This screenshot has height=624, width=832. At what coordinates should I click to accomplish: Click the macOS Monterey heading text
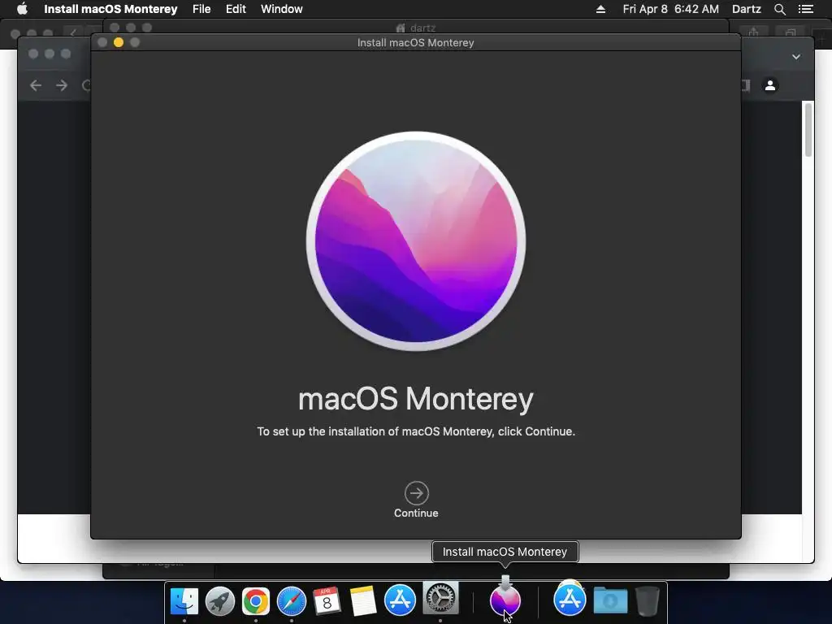click(416, 399)
